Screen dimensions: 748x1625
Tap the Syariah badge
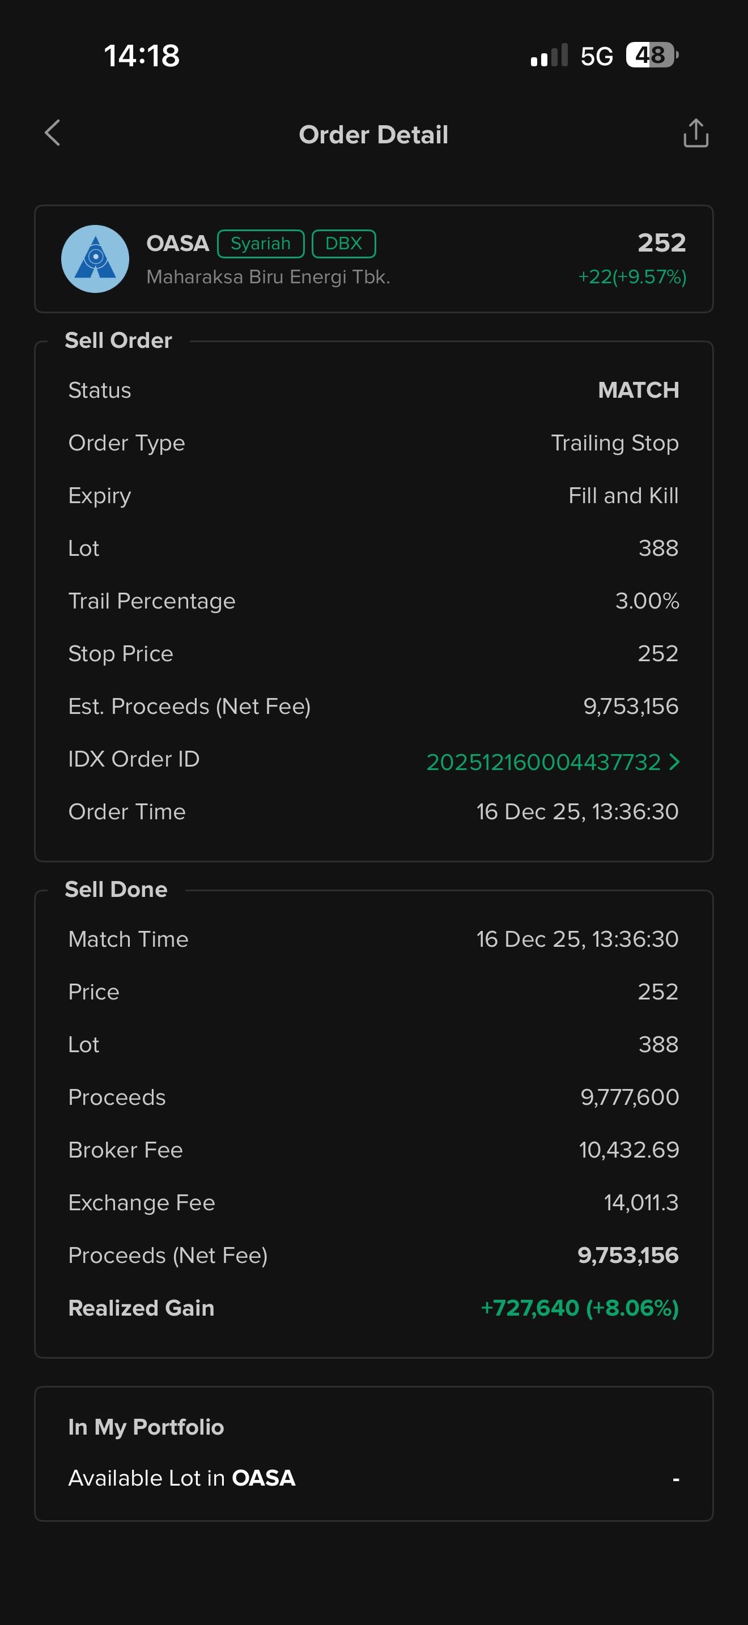(x=261, y=244)
